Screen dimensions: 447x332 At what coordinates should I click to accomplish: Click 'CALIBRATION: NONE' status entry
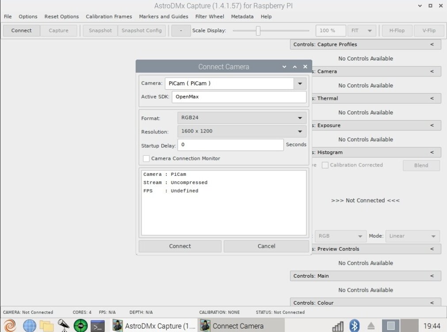pos(219,312)
